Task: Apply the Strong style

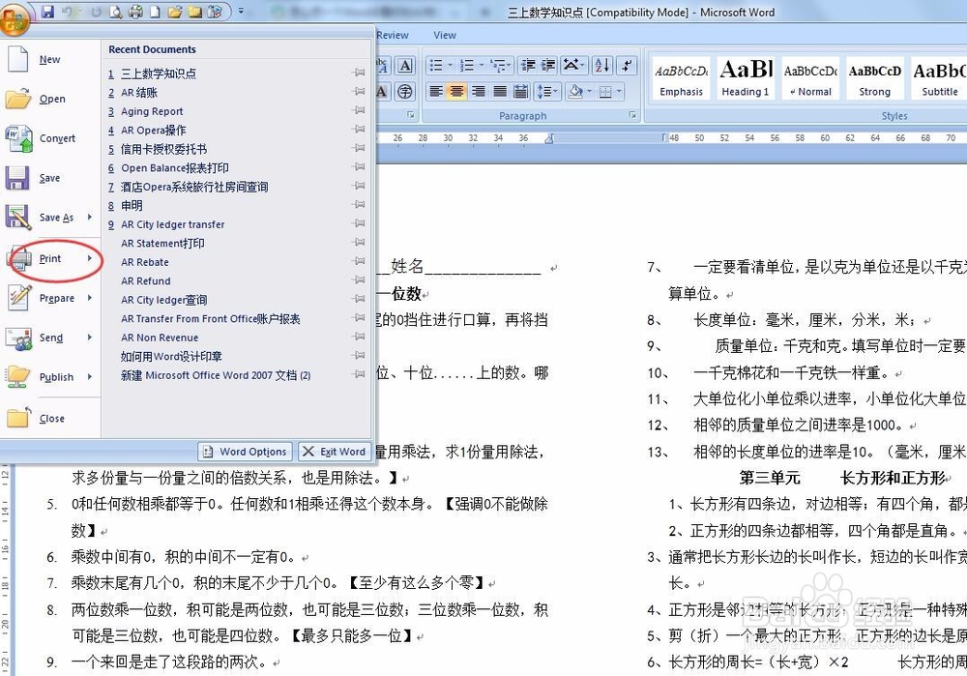Action: (874, 77)
